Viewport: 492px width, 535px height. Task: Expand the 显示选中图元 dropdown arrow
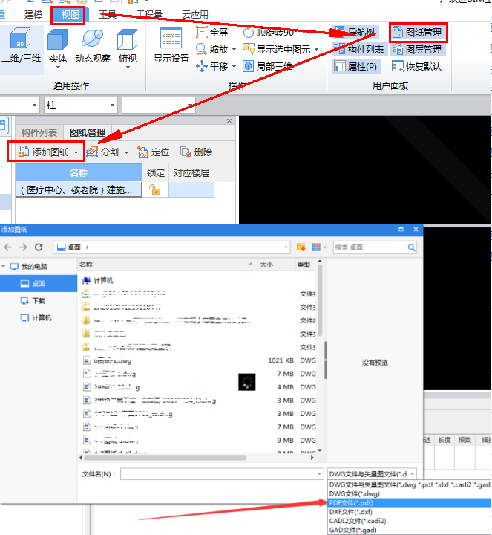[x=316, y=50]
